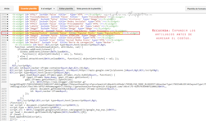Click the navbar-iframe-container div line
This screenshot has width=206, height=121.
tap(50, 68)
